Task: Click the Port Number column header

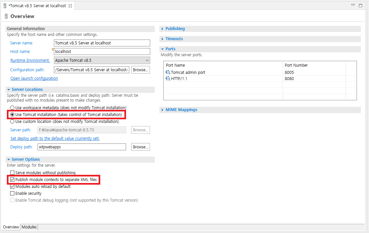Action: [296, 65]
